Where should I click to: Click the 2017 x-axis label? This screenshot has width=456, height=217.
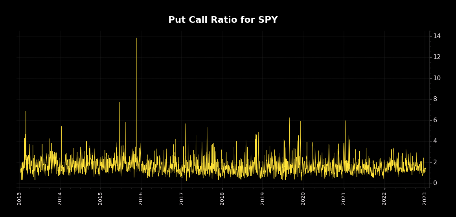coord(182,199)
